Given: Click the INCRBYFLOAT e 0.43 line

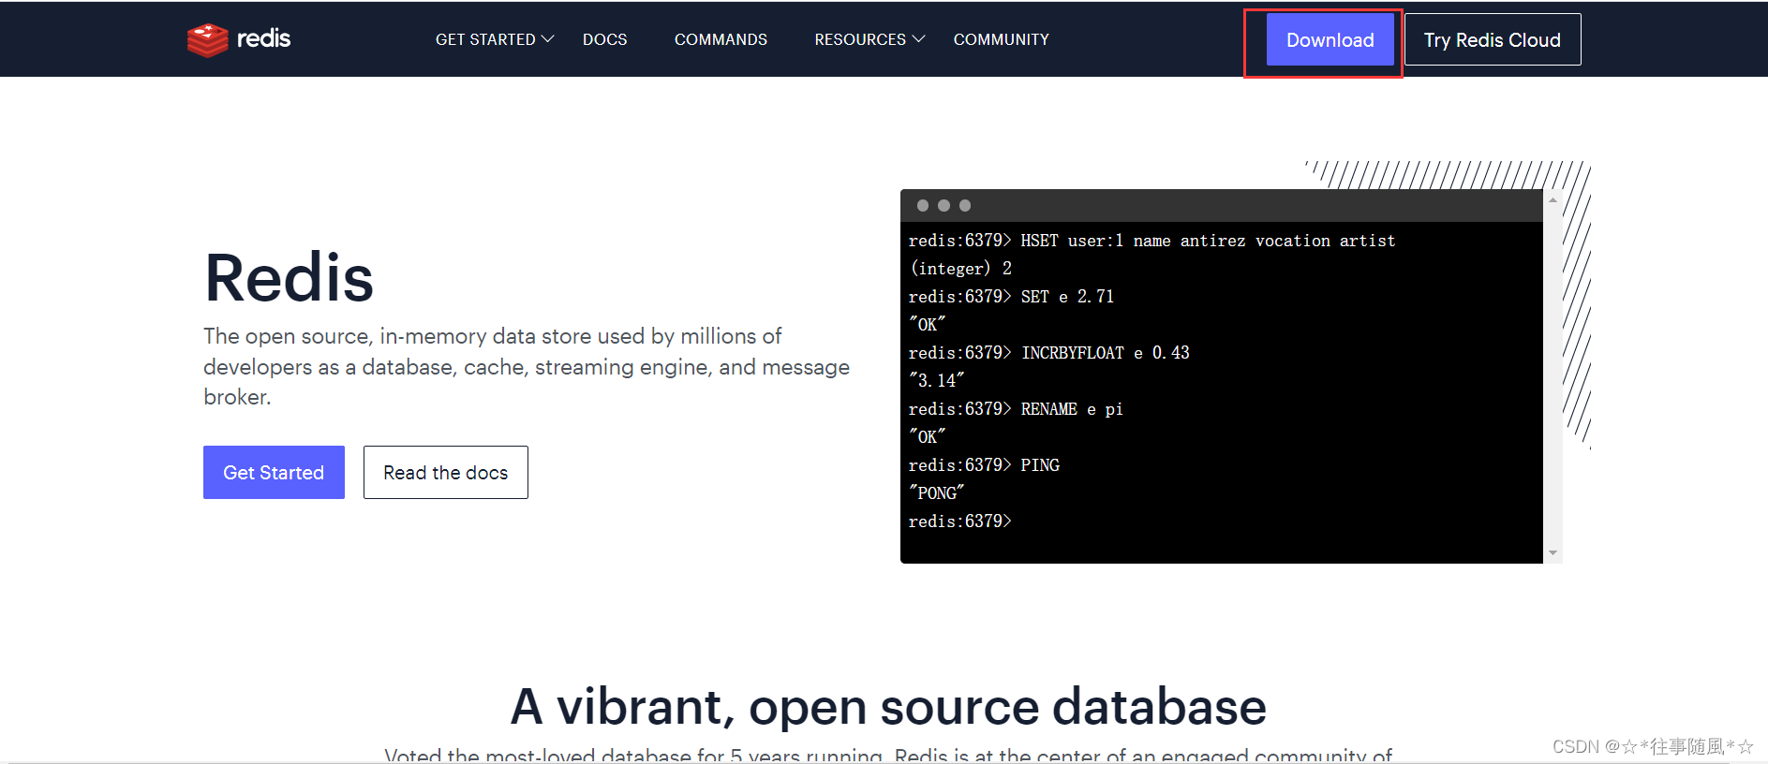Looking at the screenshot, I should [1048, 353].
